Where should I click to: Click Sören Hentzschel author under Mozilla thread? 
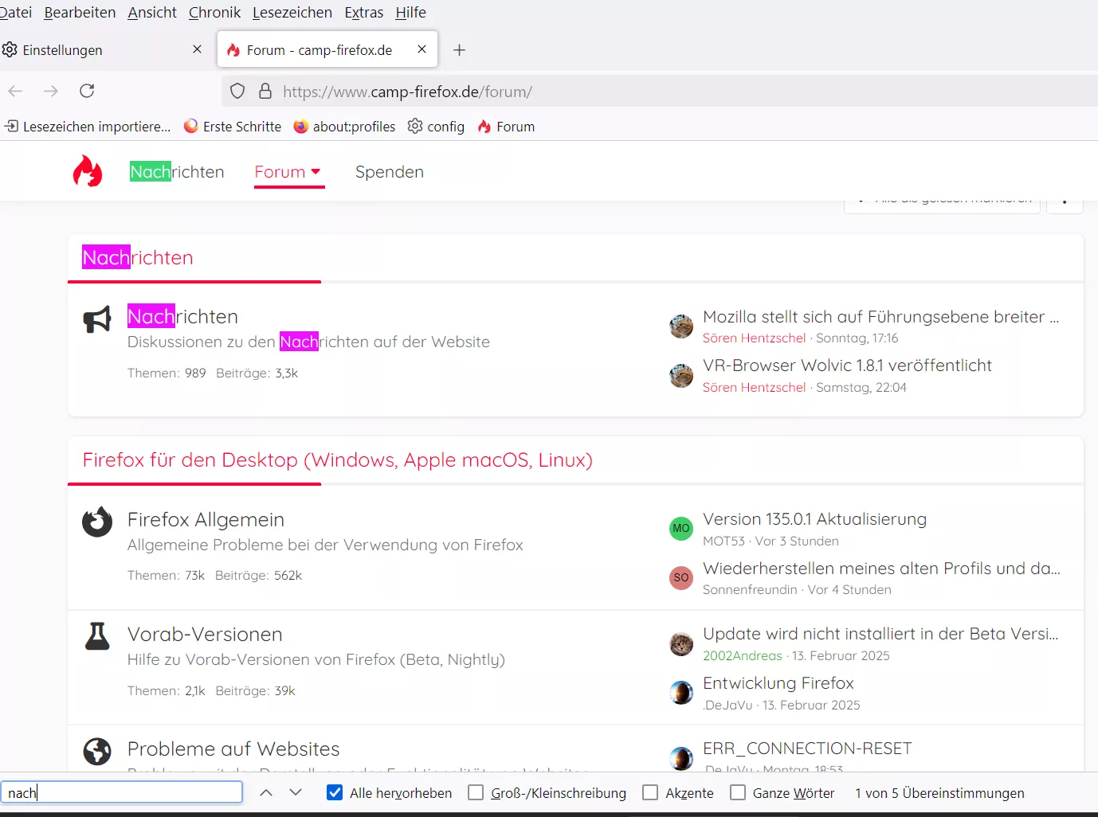[x=755, y=338]
